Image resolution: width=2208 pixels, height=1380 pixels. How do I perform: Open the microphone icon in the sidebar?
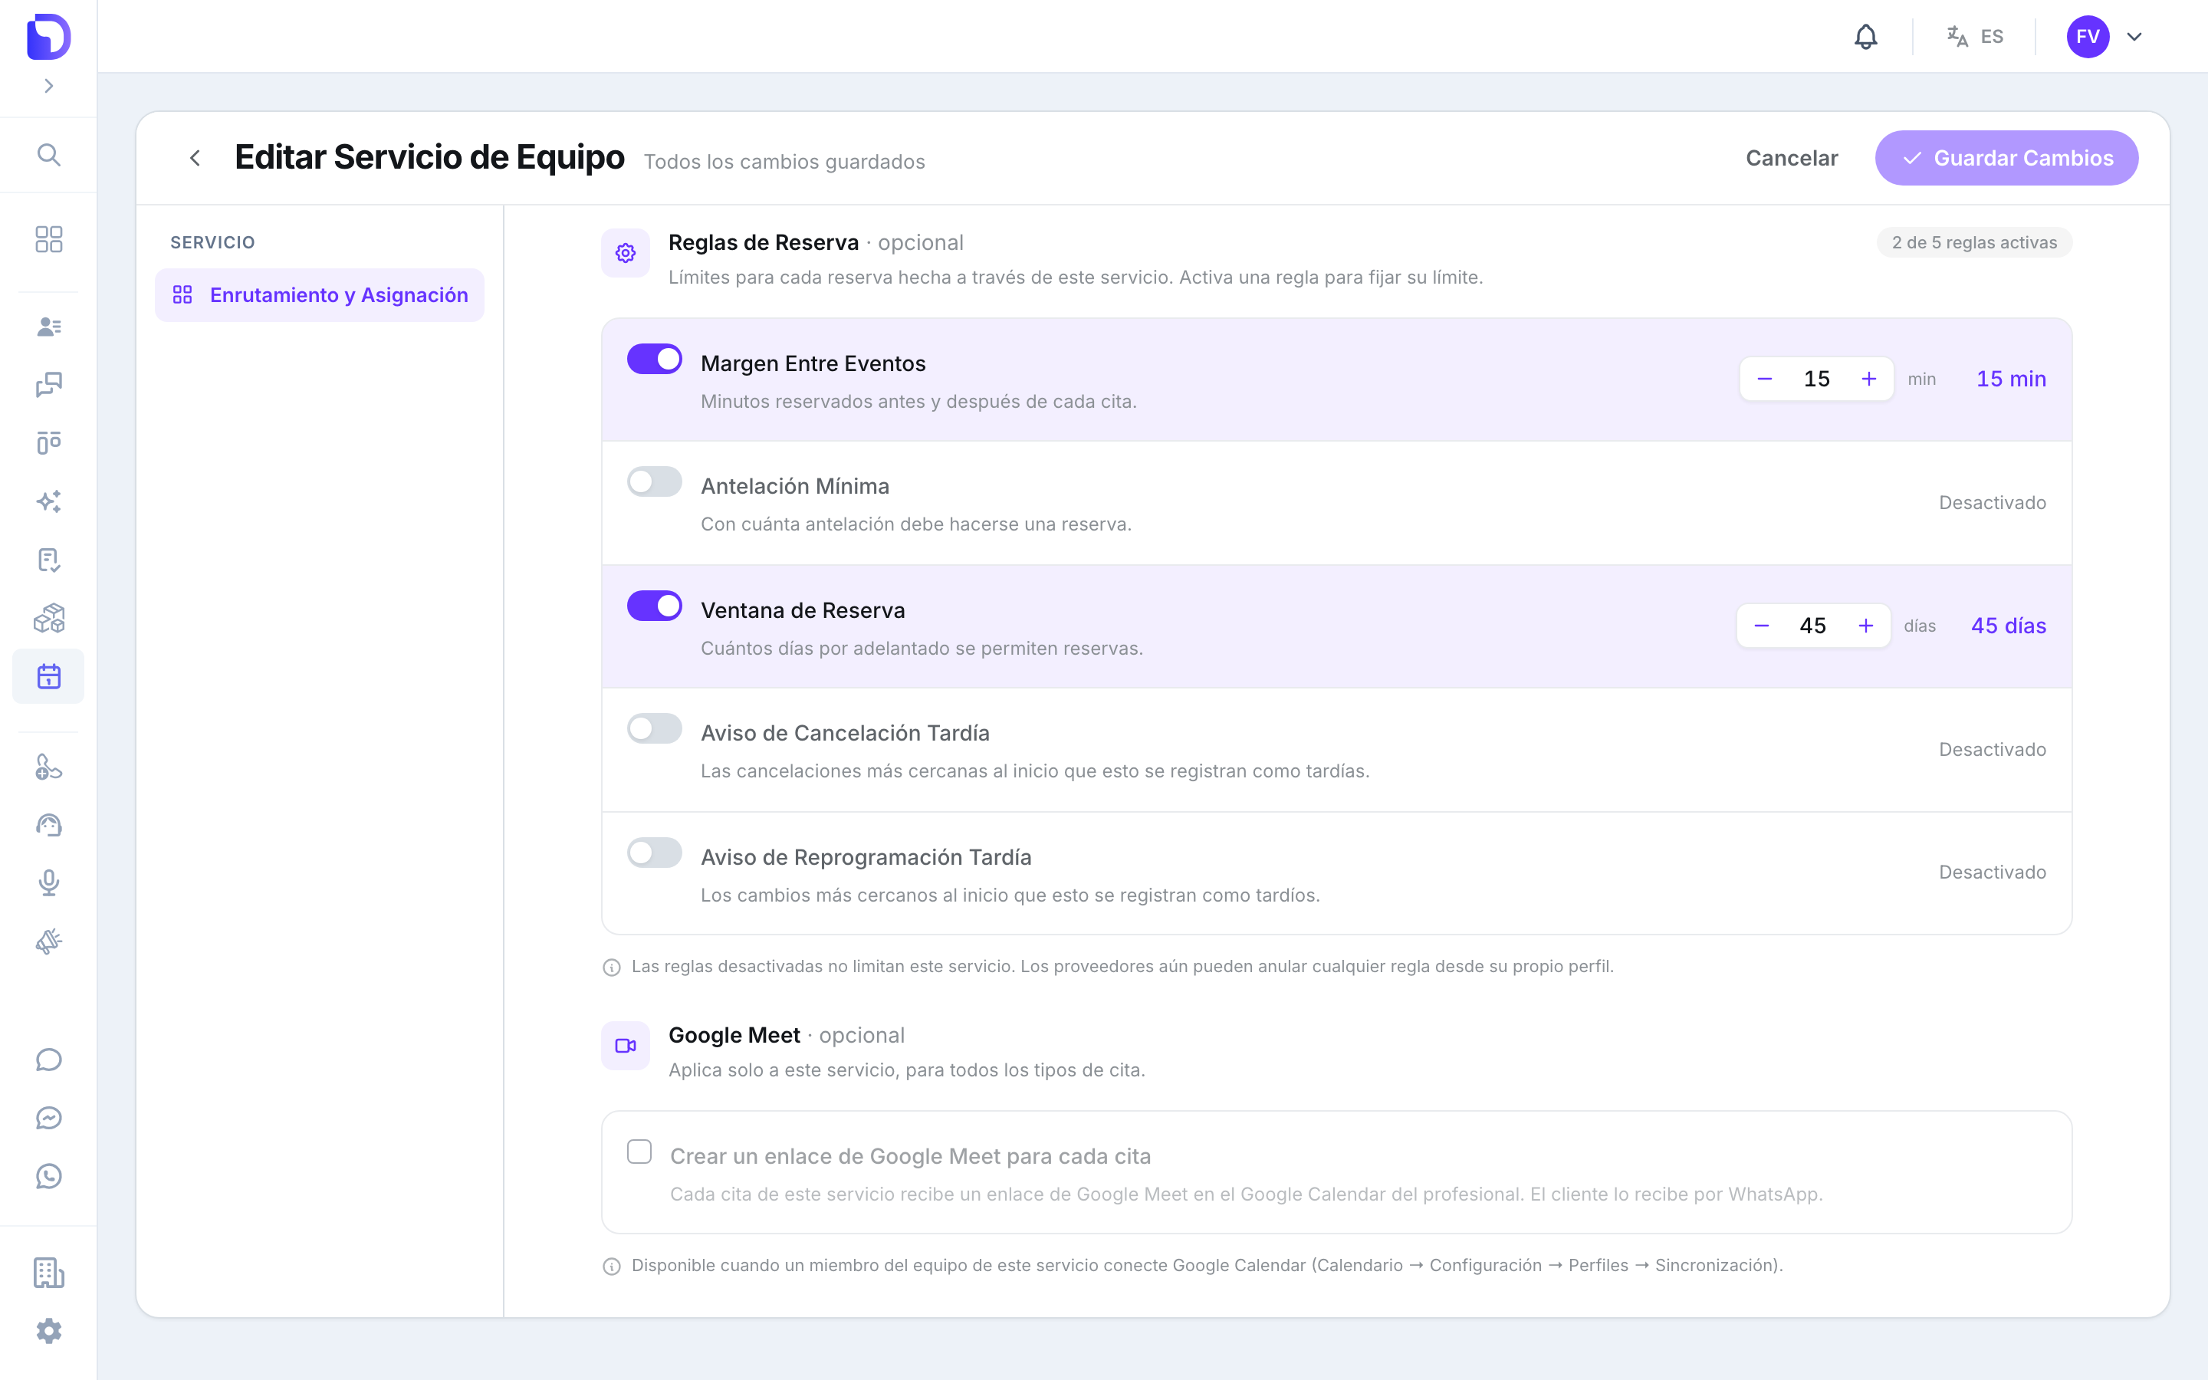point(48,882)
